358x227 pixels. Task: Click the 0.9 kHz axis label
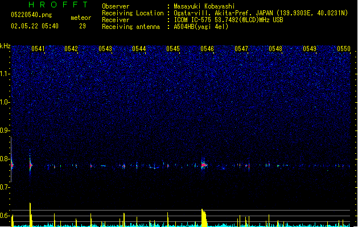click(x=5, y=131)
